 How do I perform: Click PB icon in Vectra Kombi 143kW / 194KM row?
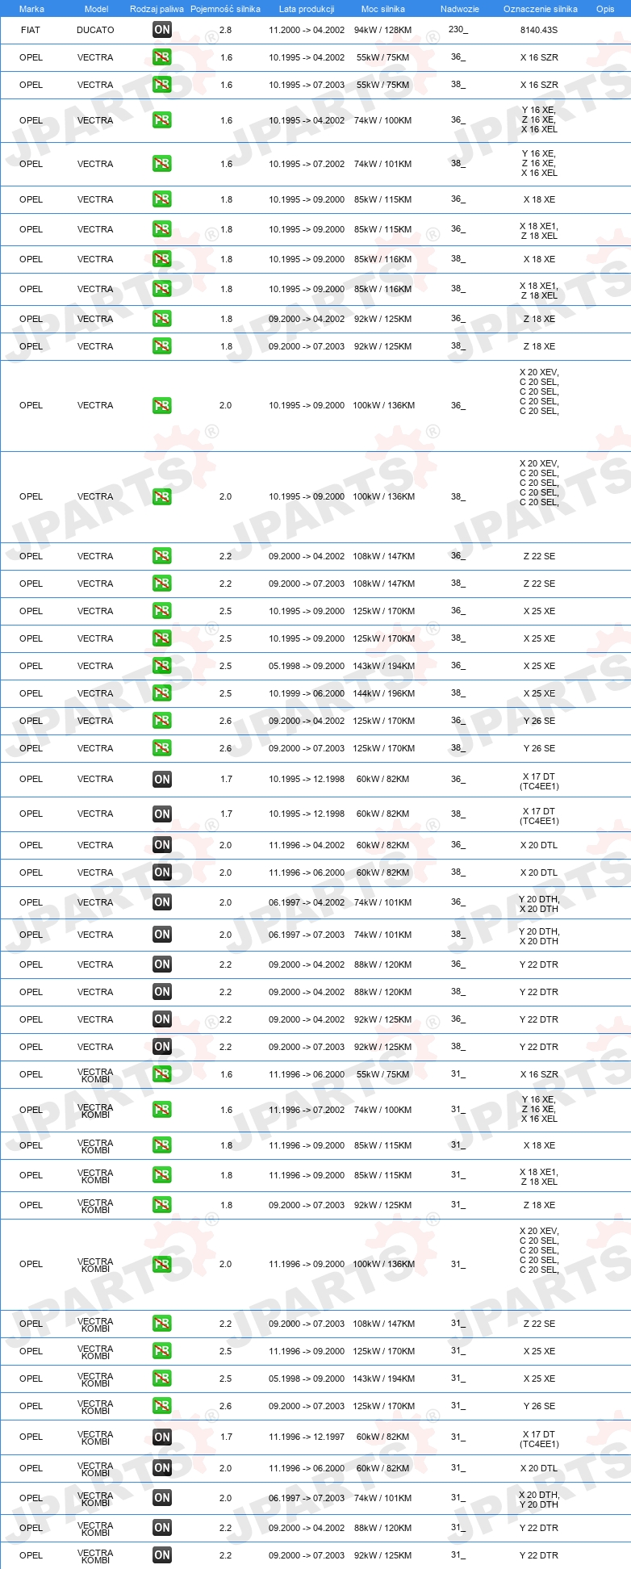pyautogui.click(x=162, y=1379)
